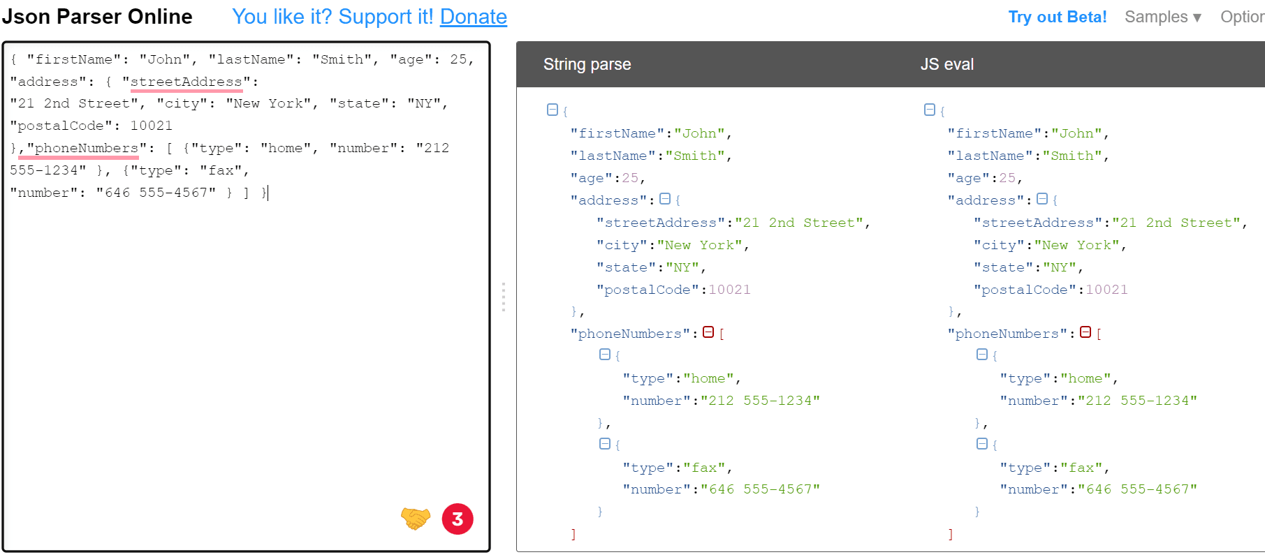Collapse phoneNumbers array in JS eval
Image resolution: width=1265 pixels, height=557 pixels.
(1085, 332)
